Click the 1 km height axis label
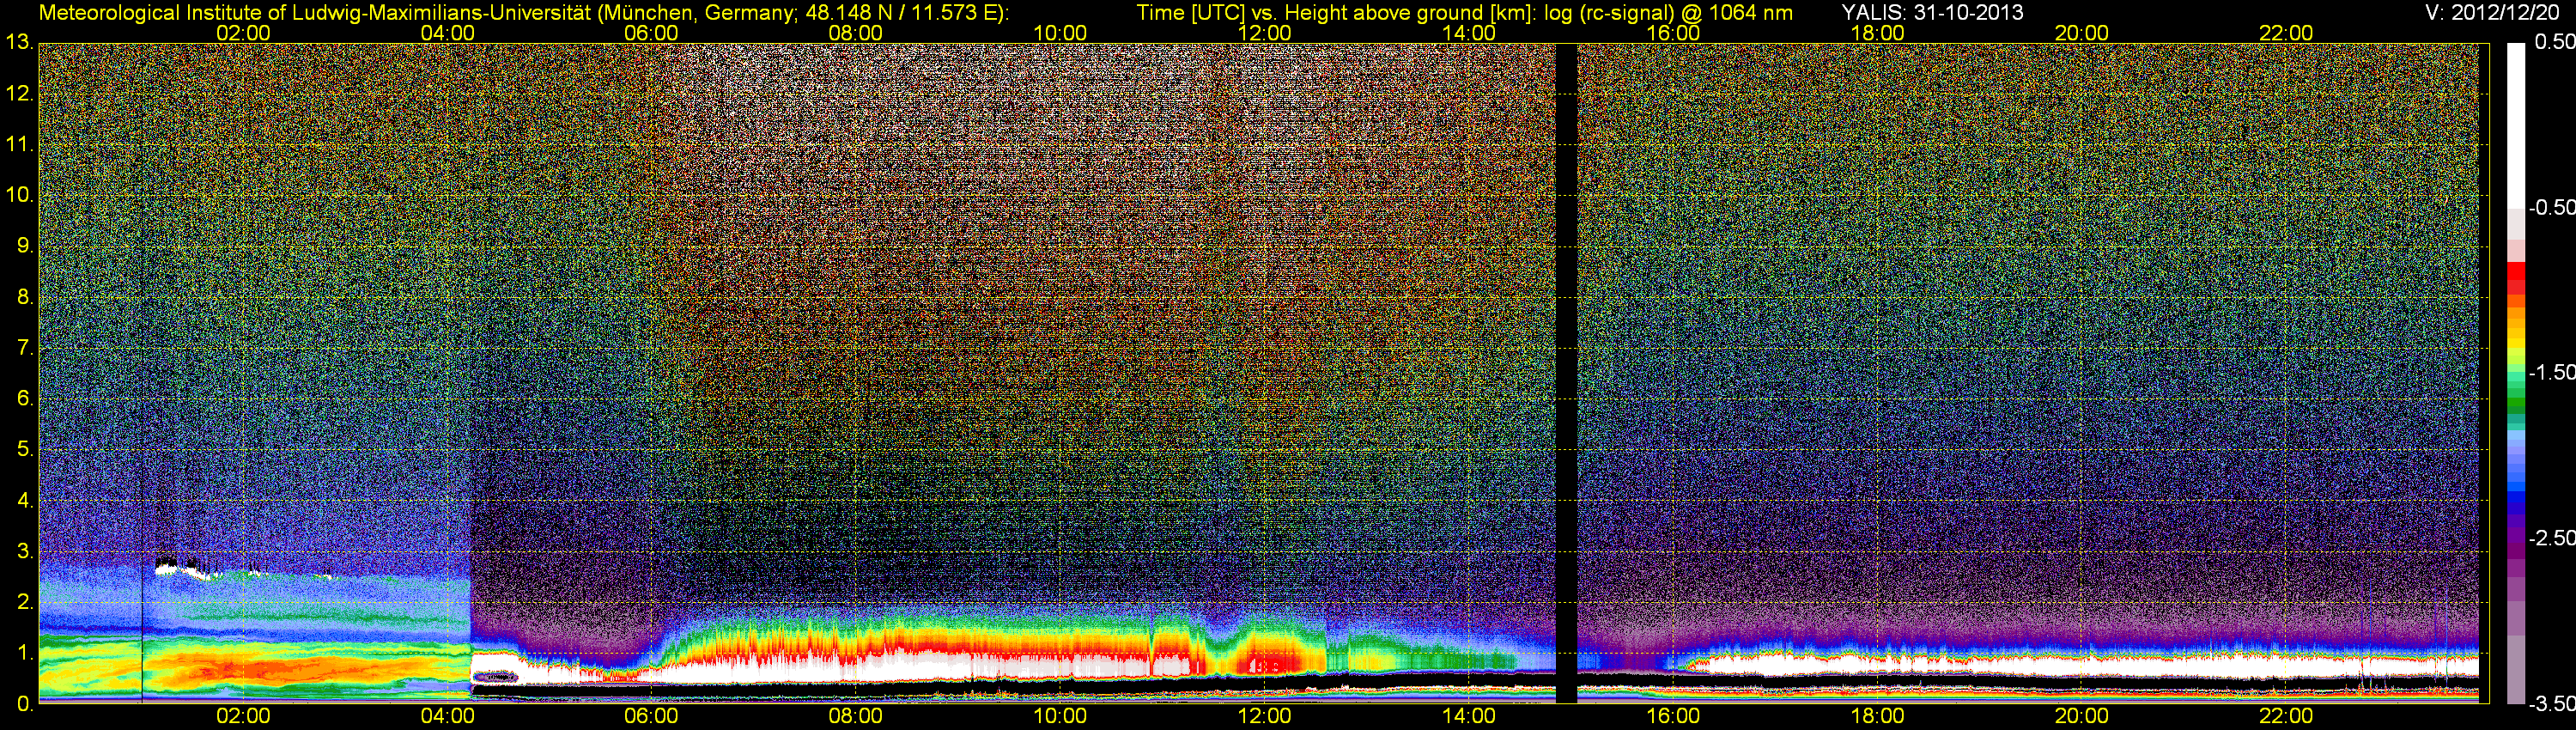This screenshot has height=730, width=2576. (24, 653)
